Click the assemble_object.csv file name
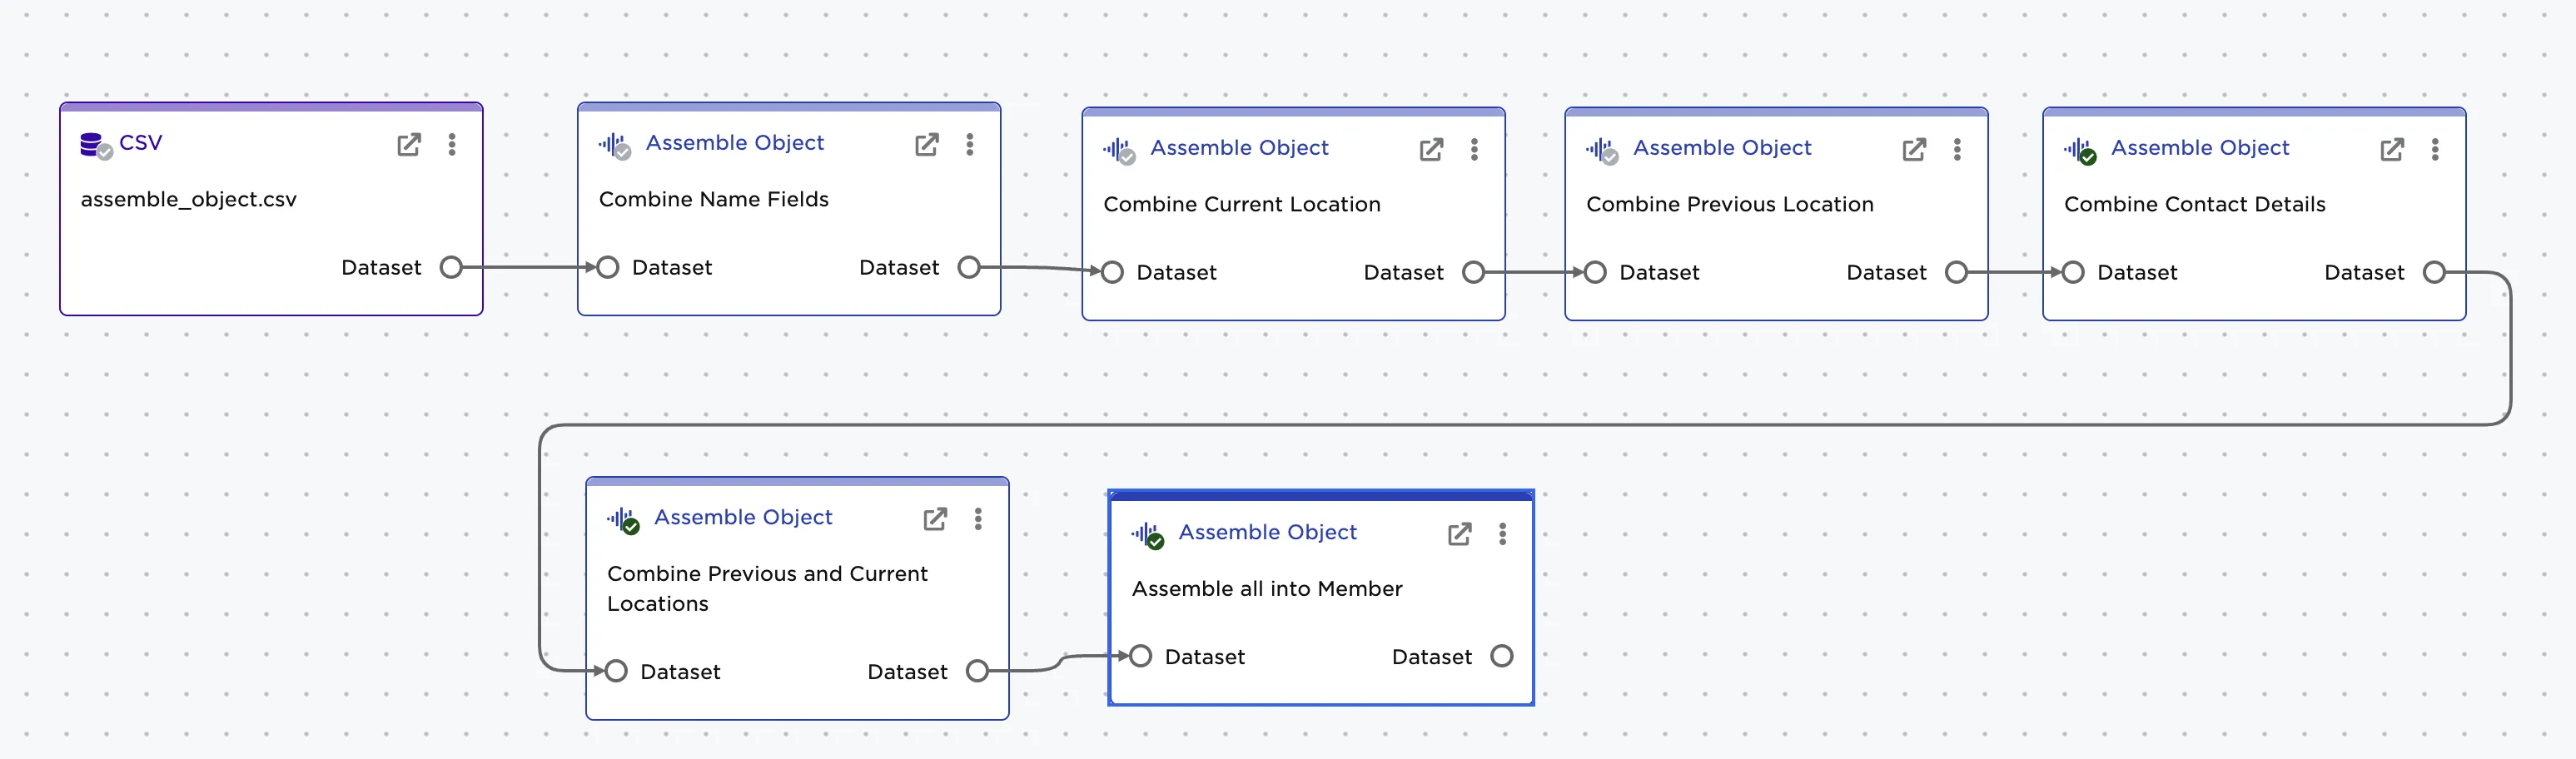Screen dimensions: 2576x759 point(189,199)
